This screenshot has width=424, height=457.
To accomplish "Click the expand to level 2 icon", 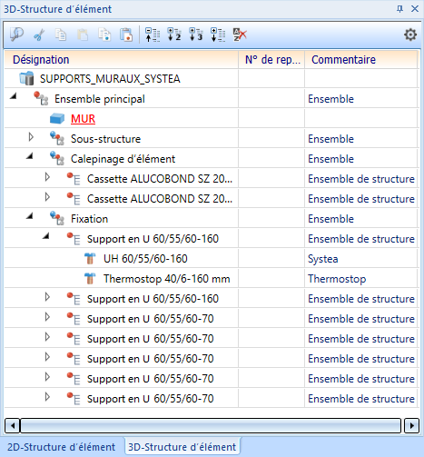I will [x=174, y=35].
